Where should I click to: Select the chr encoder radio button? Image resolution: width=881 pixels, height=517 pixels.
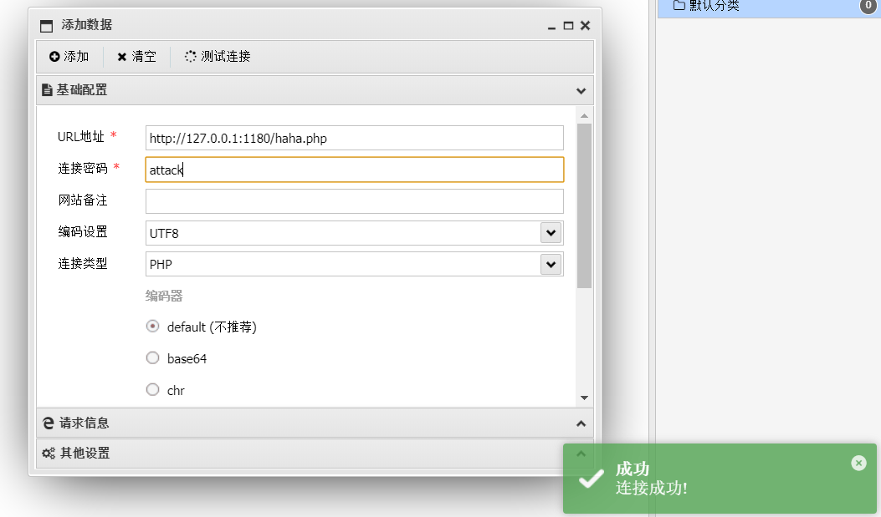point(152,389)
